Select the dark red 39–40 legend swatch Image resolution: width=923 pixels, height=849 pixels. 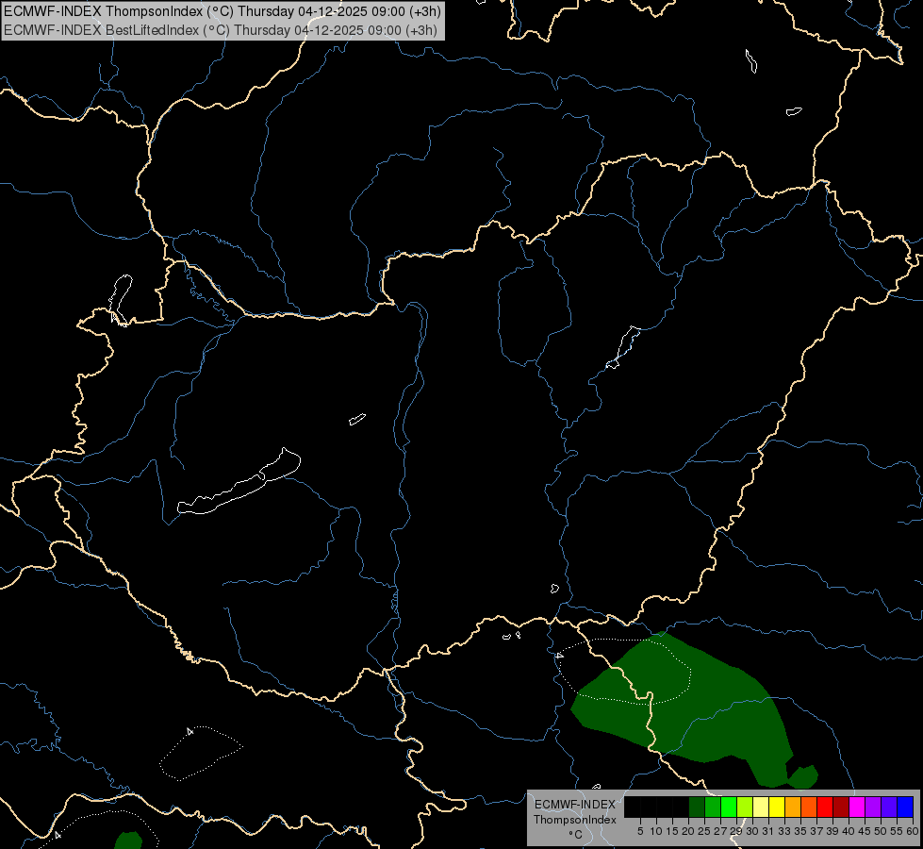(x=841, y=807)
